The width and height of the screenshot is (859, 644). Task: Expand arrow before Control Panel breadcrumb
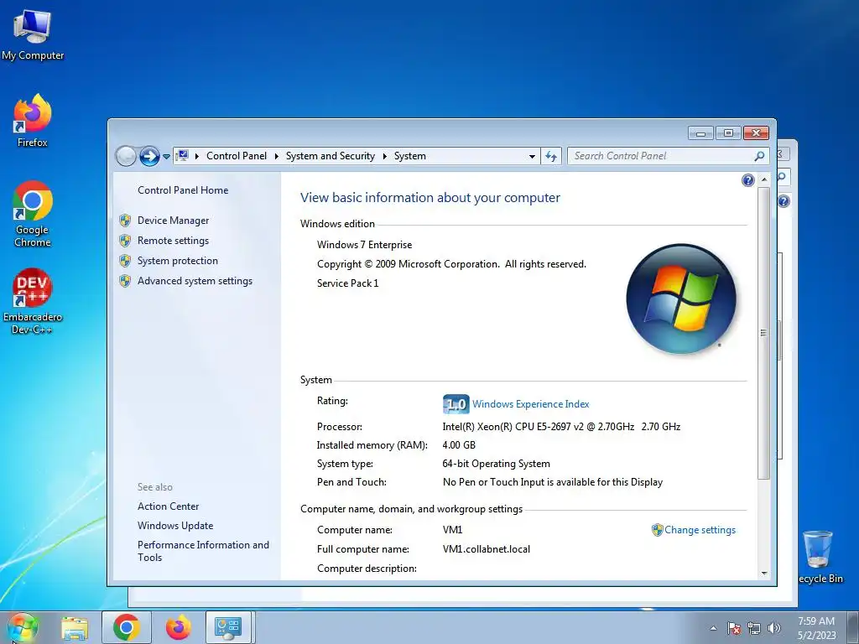click(196, 156)
